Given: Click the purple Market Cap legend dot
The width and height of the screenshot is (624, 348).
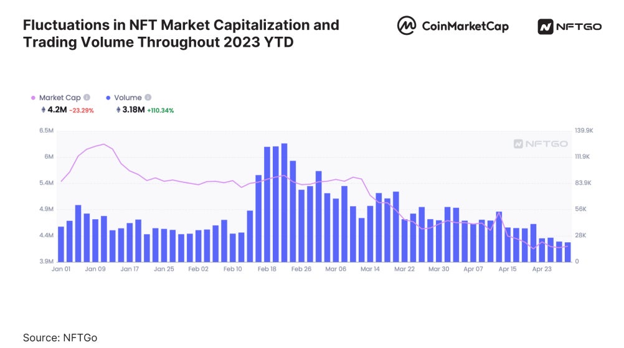Looking at the screenshot, I should (33, 98).
